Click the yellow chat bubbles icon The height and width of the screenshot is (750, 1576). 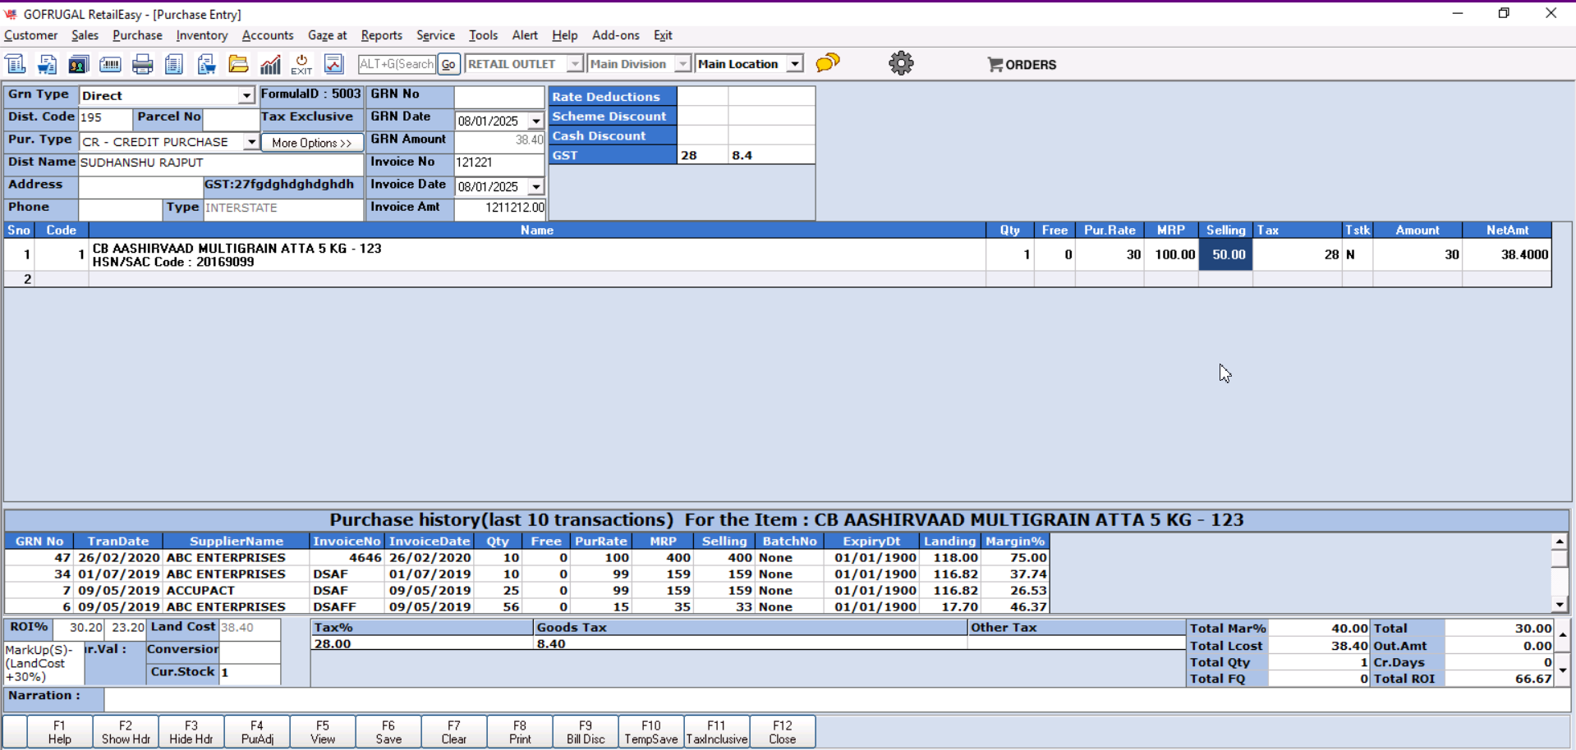click(x=828, y=63)
